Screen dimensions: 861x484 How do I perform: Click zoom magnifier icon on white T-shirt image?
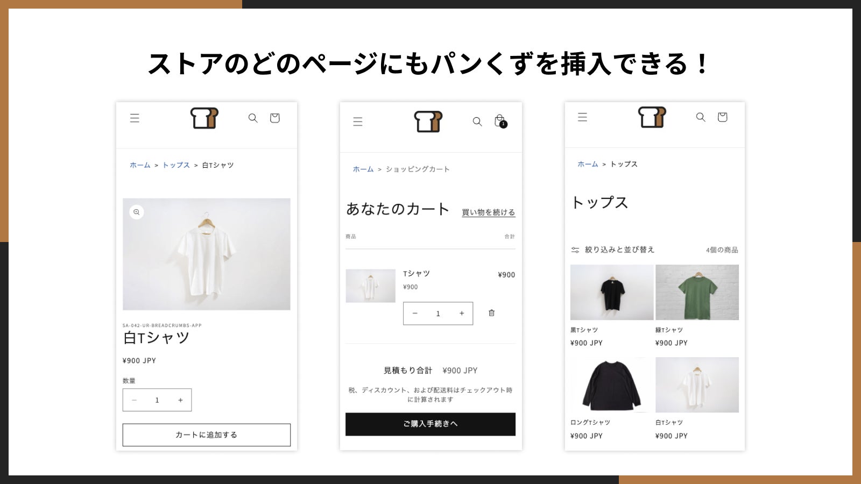(x=137, y=212)
